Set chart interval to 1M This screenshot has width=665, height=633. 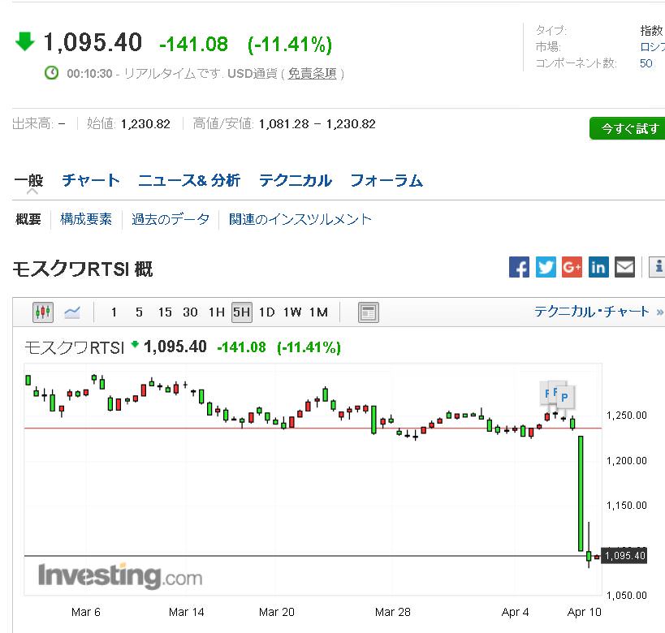pyautogui.click(x=318, y=312)
